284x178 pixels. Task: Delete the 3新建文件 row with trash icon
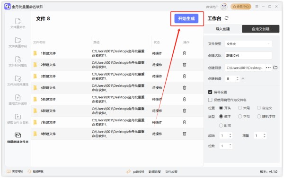click(x=185, y=76)
